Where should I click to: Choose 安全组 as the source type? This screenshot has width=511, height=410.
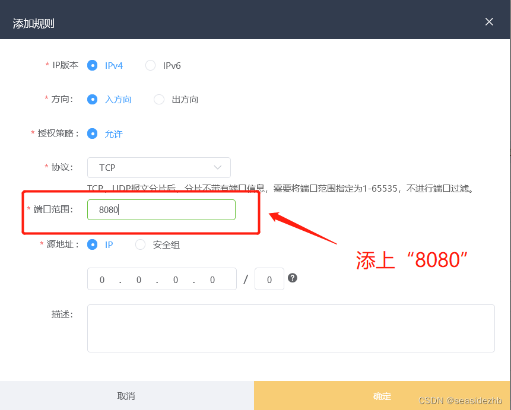tap(139, 244)
